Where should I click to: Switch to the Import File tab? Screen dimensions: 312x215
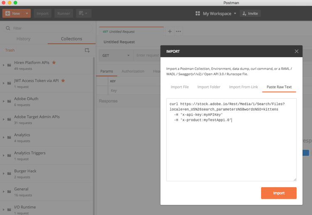click(179, 87)
